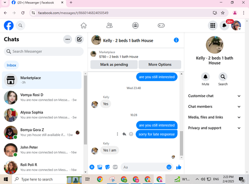Screen dimensions: 249x184
Task: Open more actions plus icon in composer
Action: 92,167
